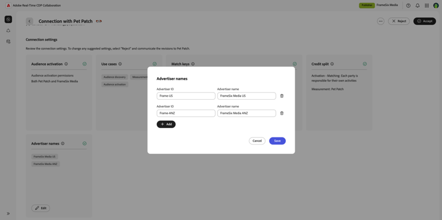Click the Credit split checkmark icon
Image resolution: width=442 pixels, height=220 pixels.
365,64
